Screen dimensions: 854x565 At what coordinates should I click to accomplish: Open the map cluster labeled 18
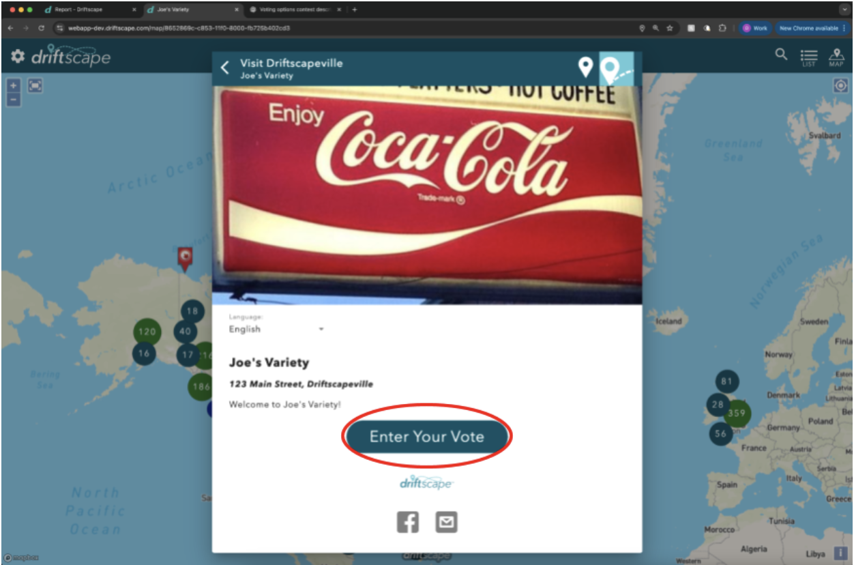pos(192,312)
